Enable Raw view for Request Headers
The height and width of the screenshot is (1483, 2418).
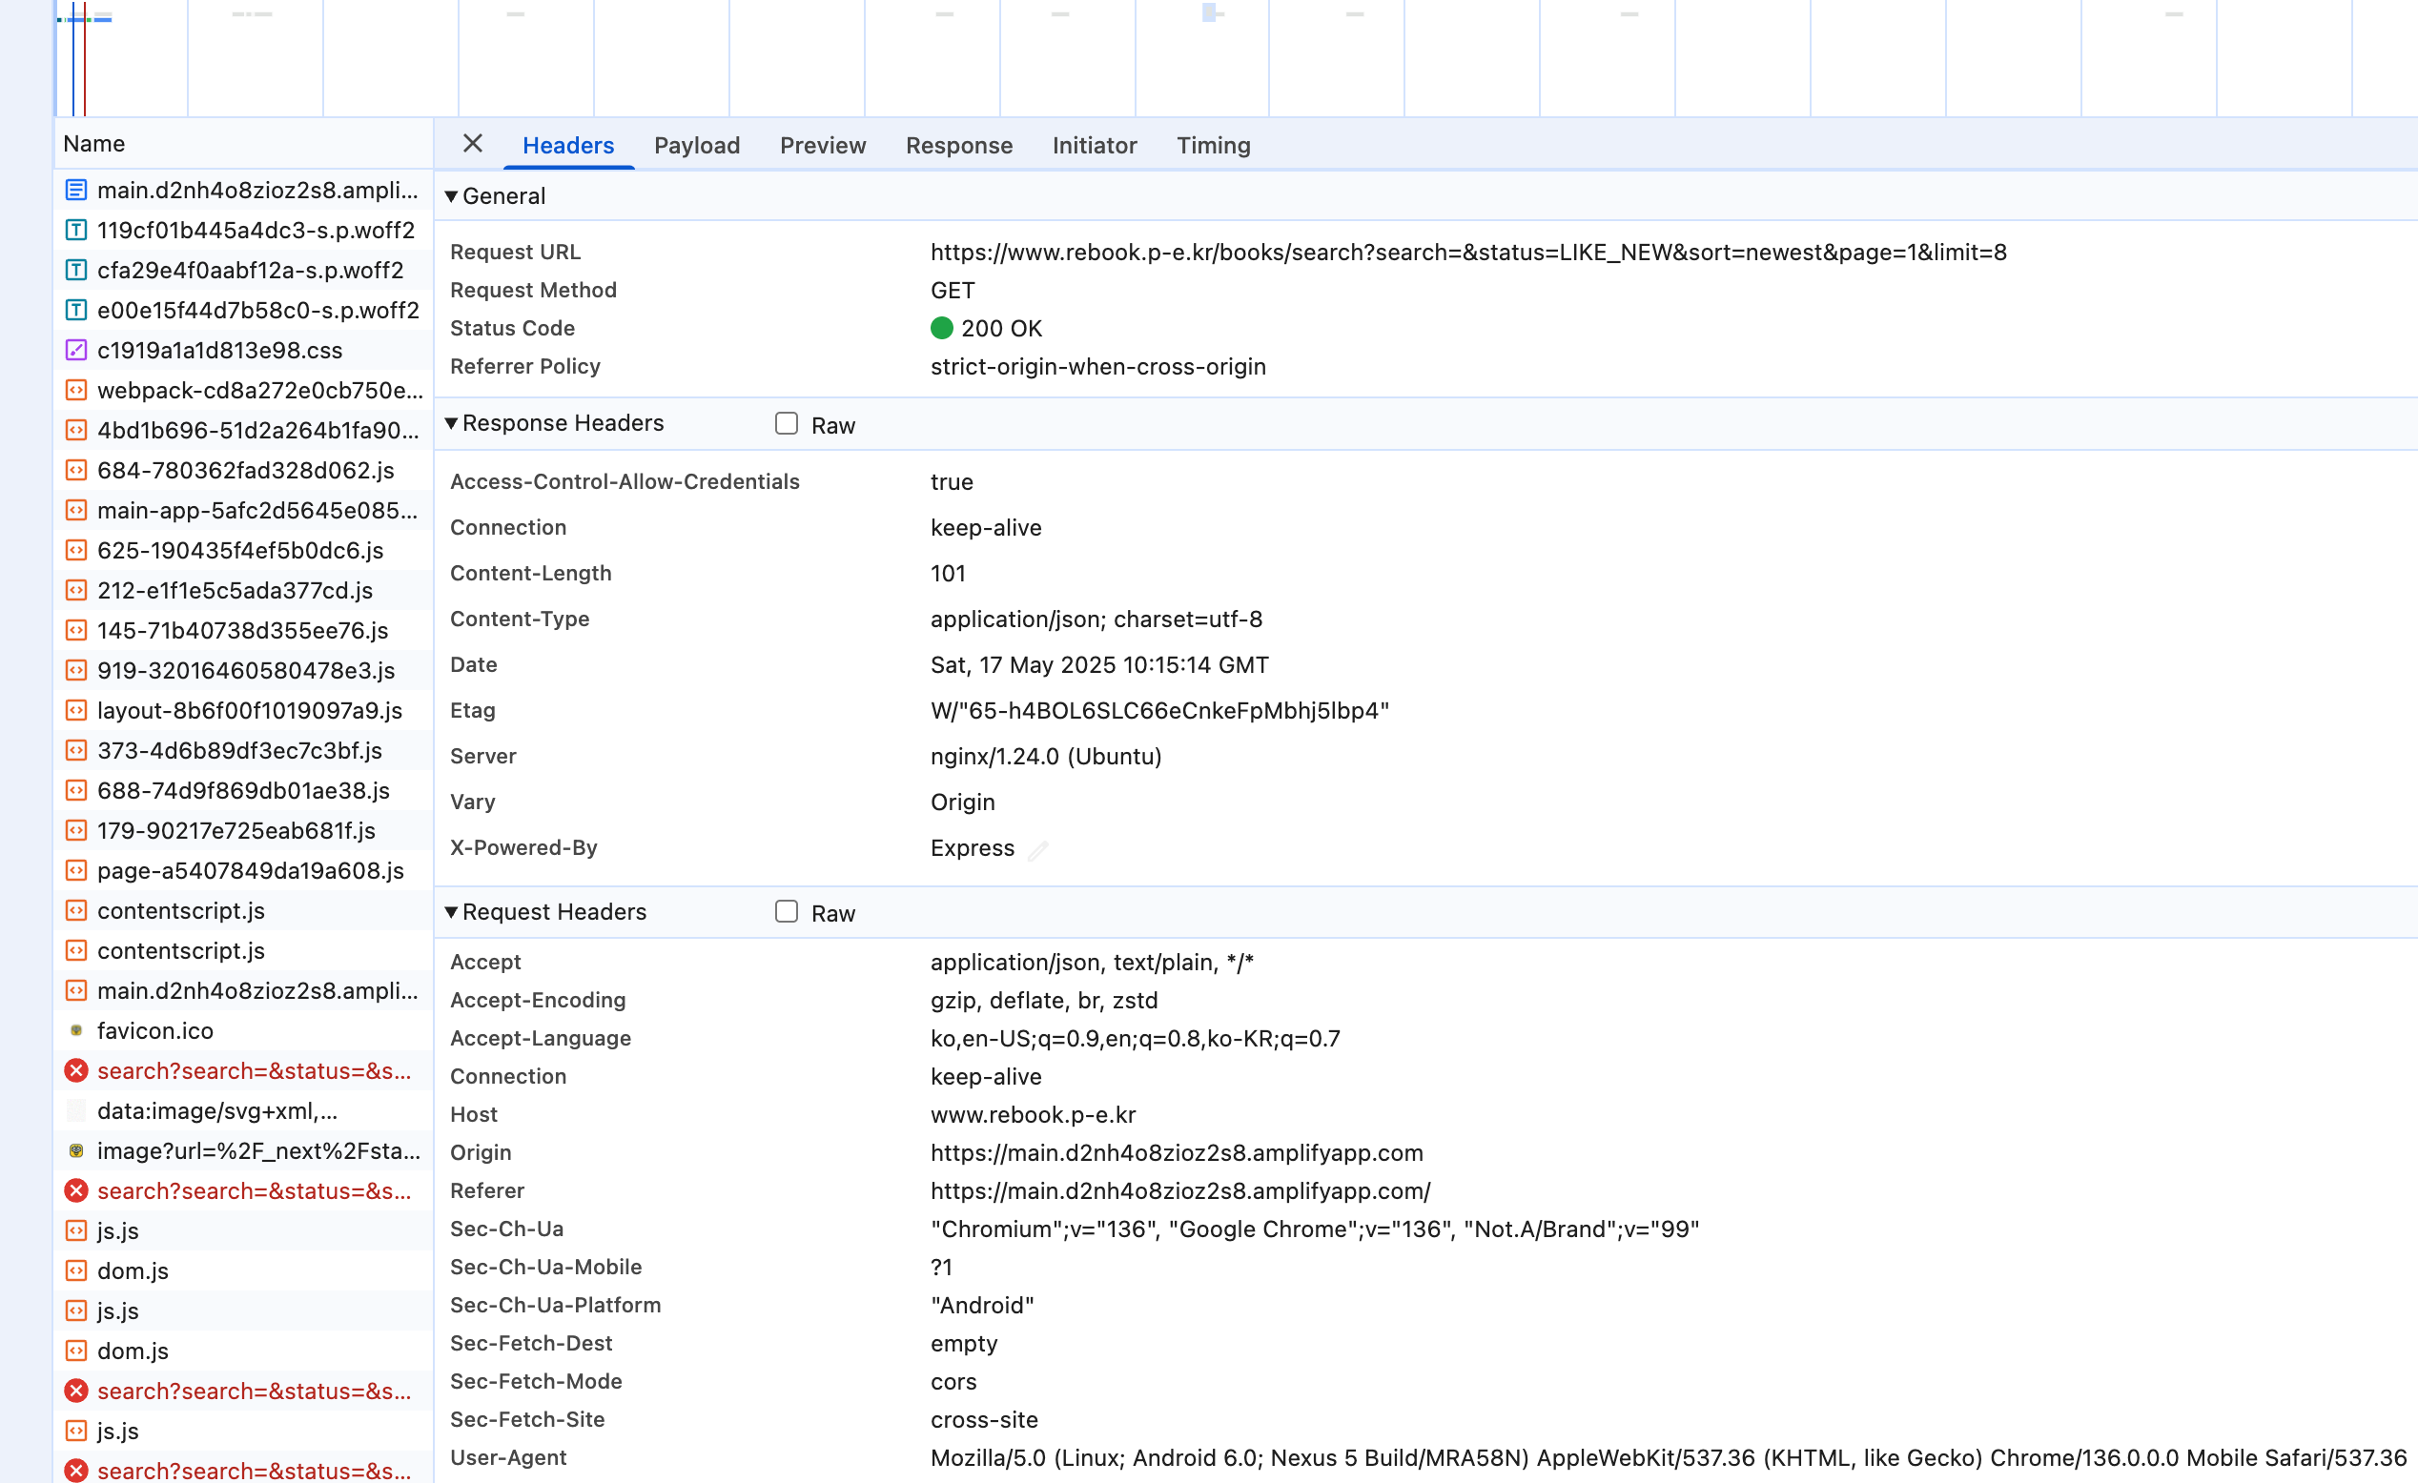point(786,911)
